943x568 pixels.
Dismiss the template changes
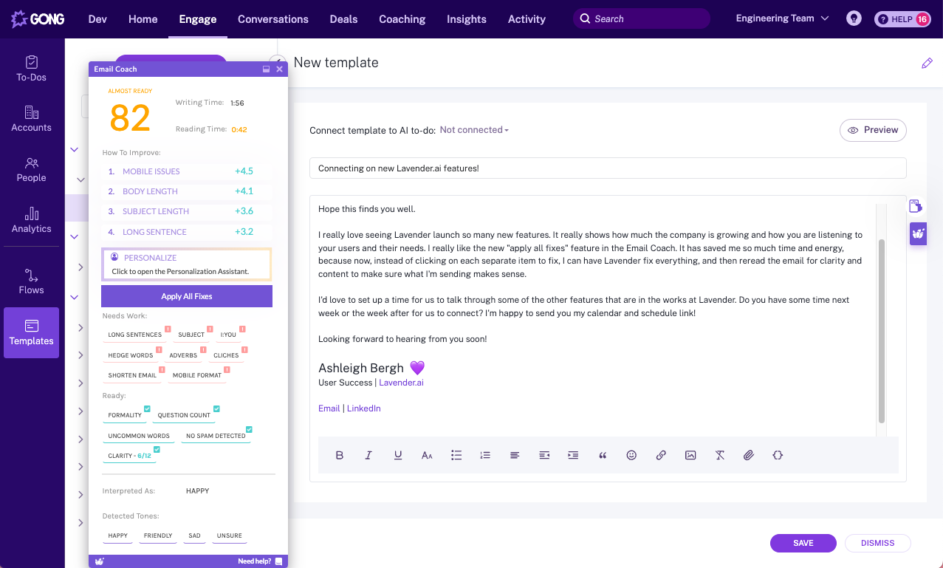pyautogui.click(x=878, y=543)
